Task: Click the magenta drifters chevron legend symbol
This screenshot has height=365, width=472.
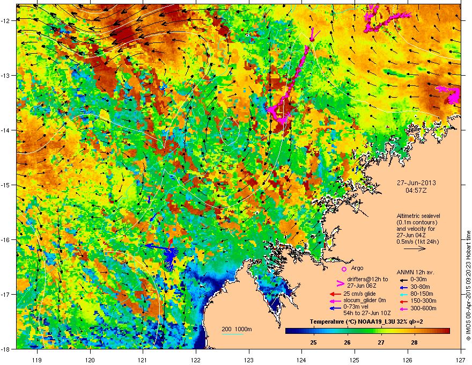Action: tap(340, 283)
